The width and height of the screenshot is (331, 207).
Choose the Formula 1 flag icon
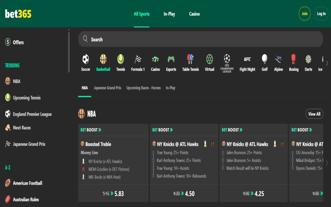pos(138,59)
